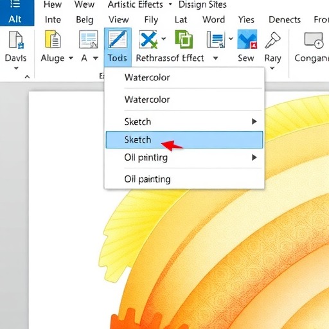
Task: Click the Artistic Effects label
Action: coord(136,4)
